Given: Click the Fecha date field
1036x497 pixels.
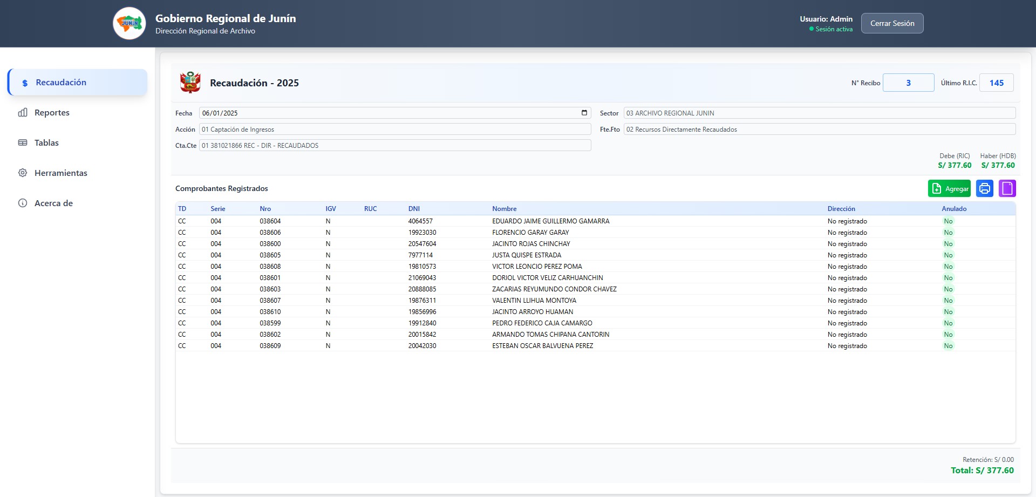Looking at the screenshot, I should point(395,113).
